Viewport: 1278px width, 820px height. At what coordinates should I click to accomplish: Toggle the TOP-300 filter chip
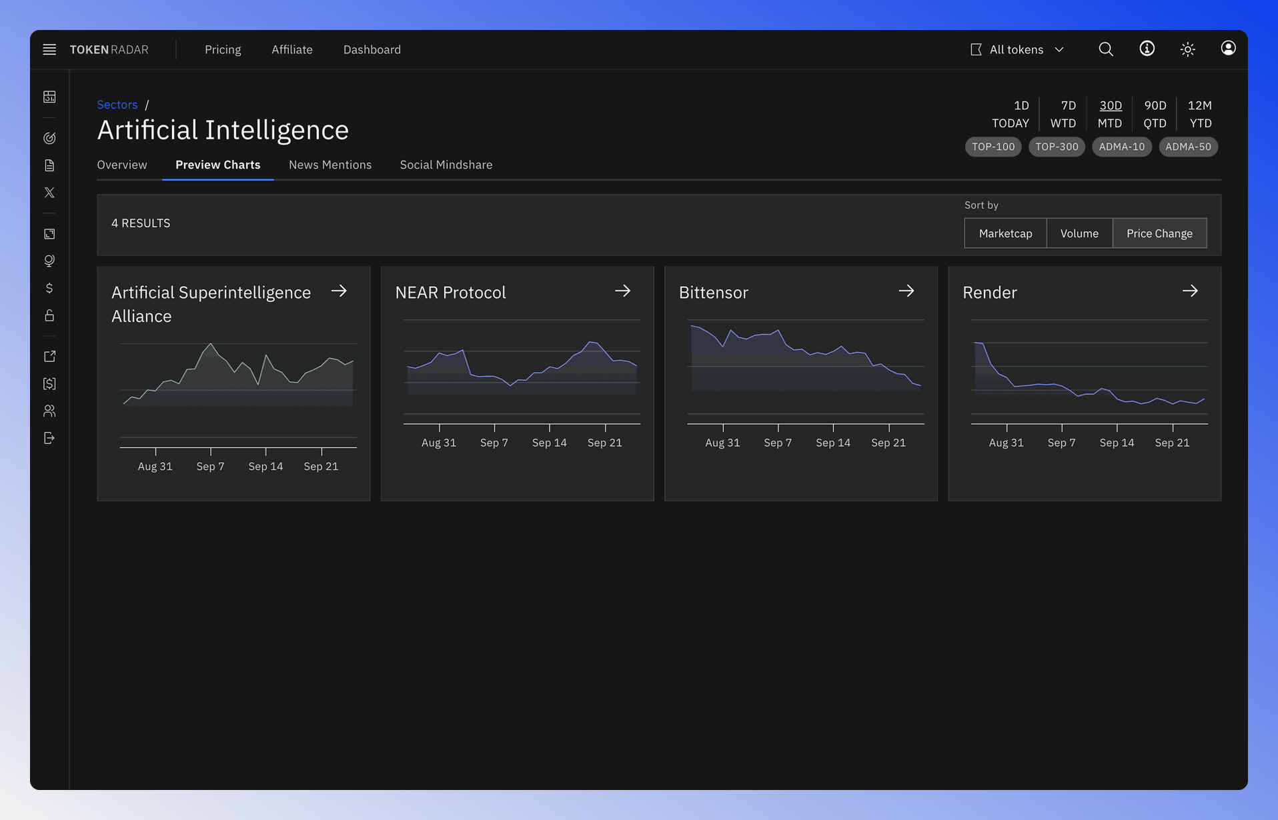coord(1057,147)
